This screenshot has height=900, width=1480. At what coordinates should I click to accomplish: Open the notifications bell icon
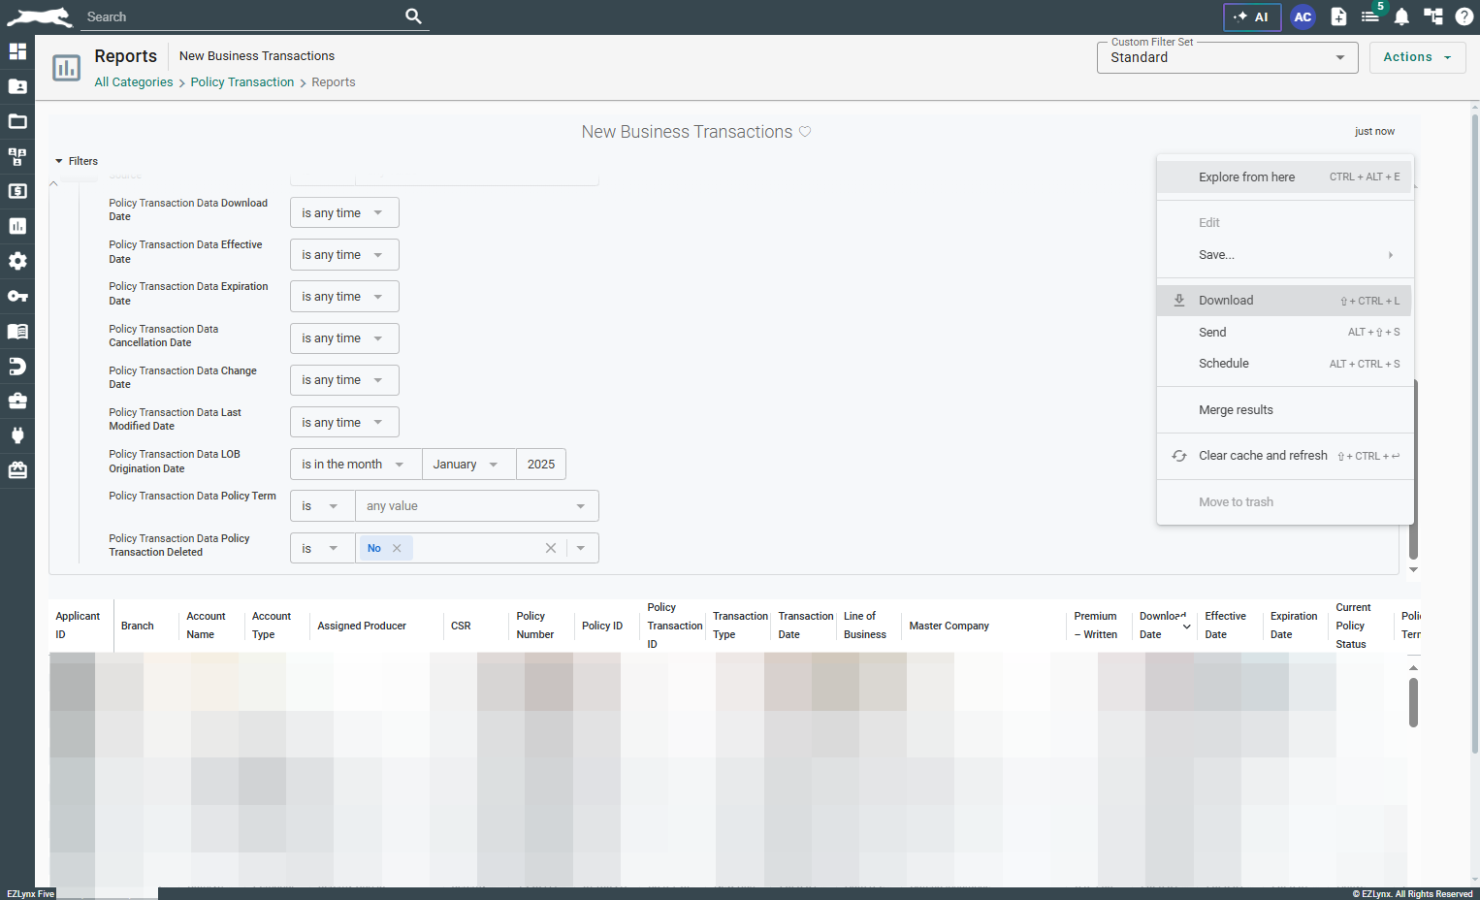coord(1401,16)
